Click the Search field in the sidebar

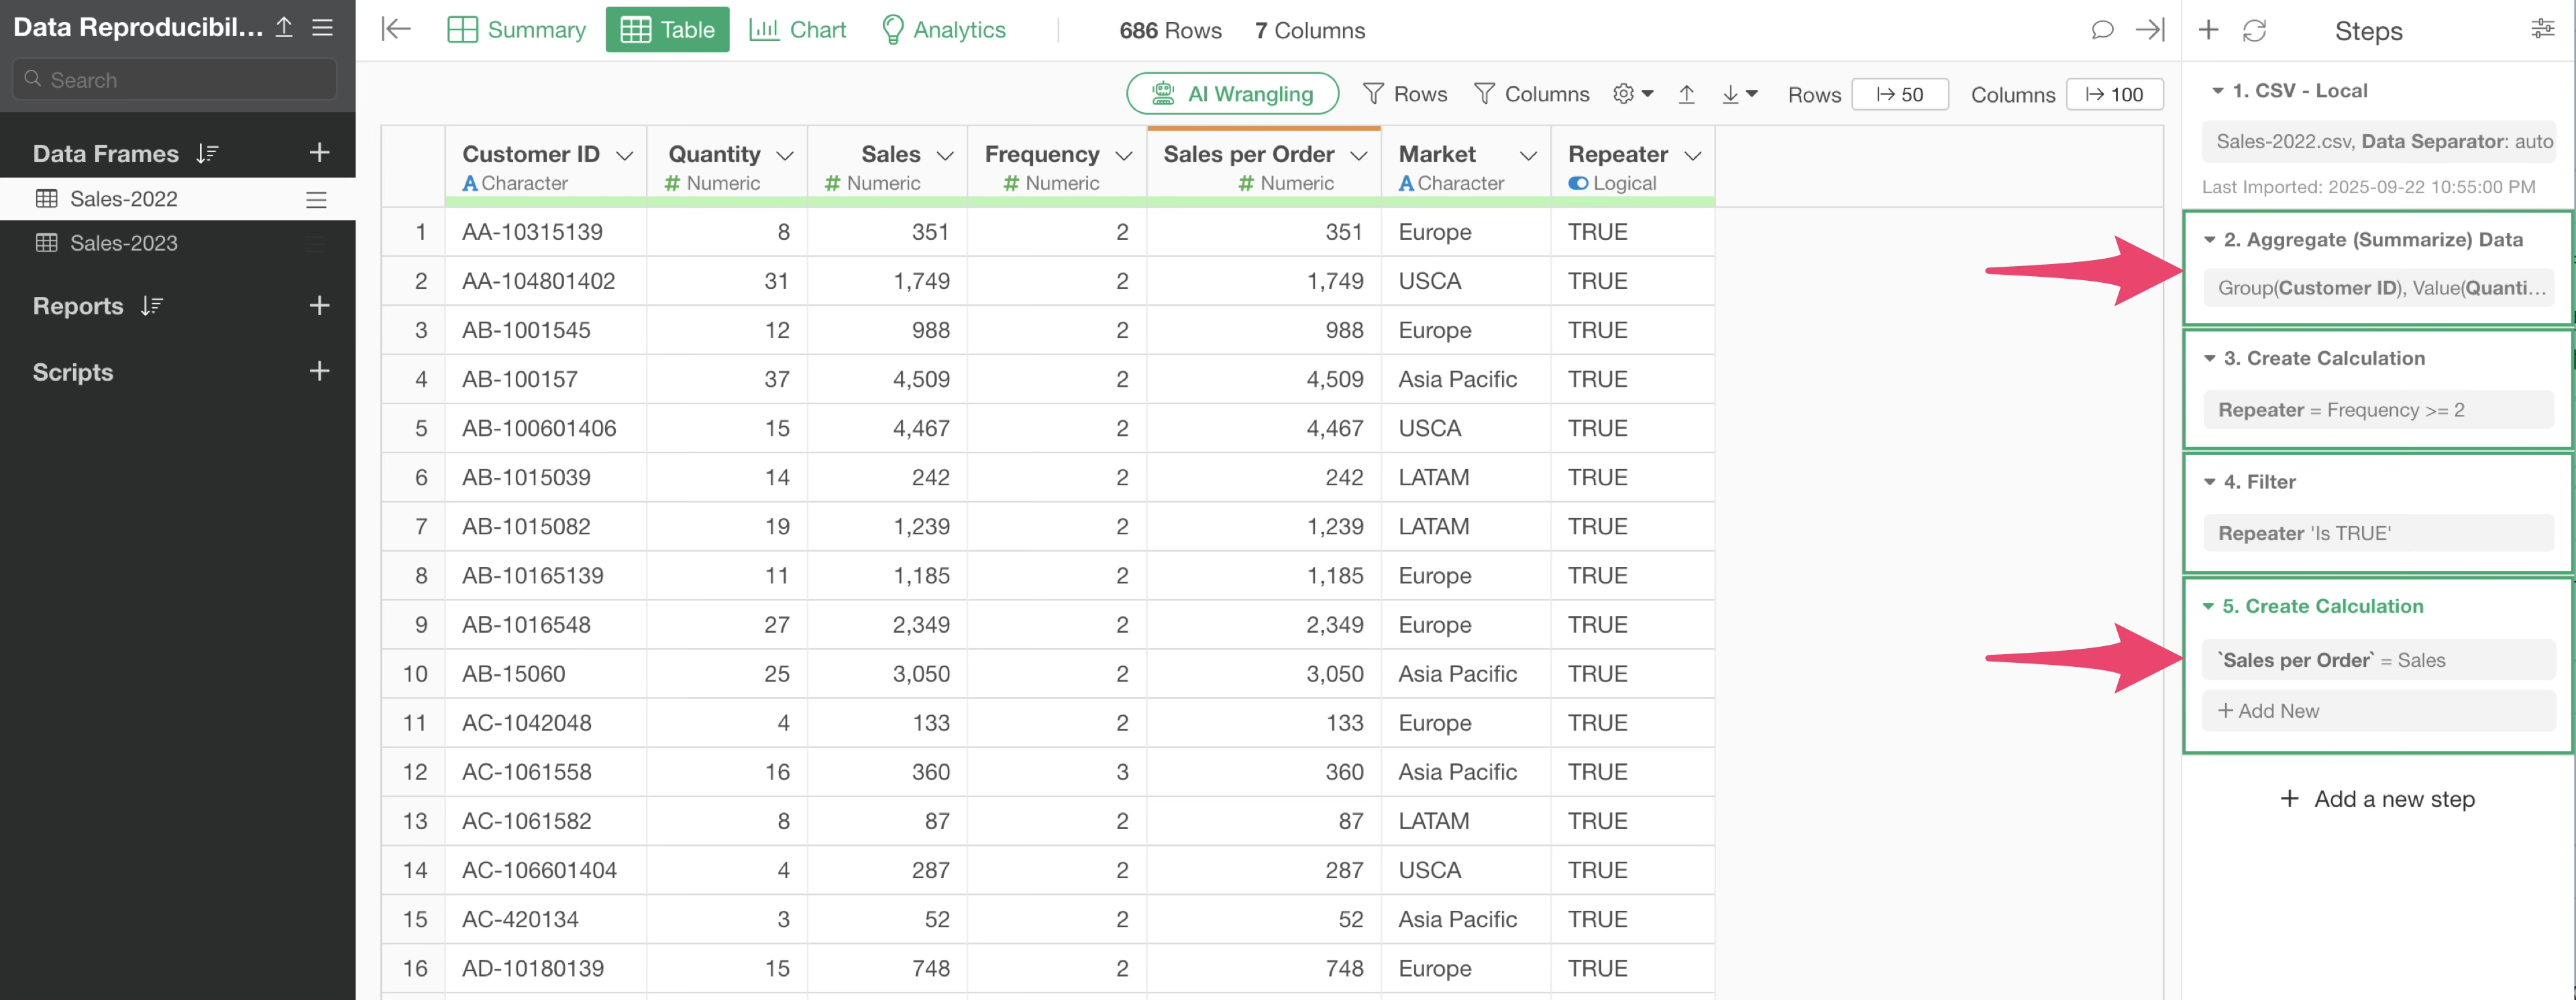(x=175, y=80)
